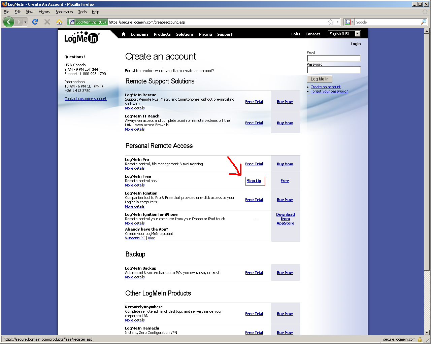431x344 pixels.
Task: Reload the page with the refresh icon
Action: coord(35,22)
